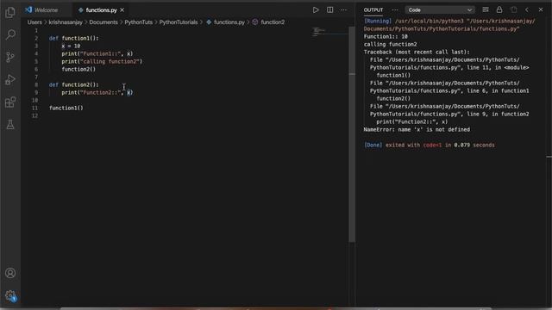Screen dimensions: 552x310
Task: Select the OUTPUT panel tab
Action: tap(373, 9)
